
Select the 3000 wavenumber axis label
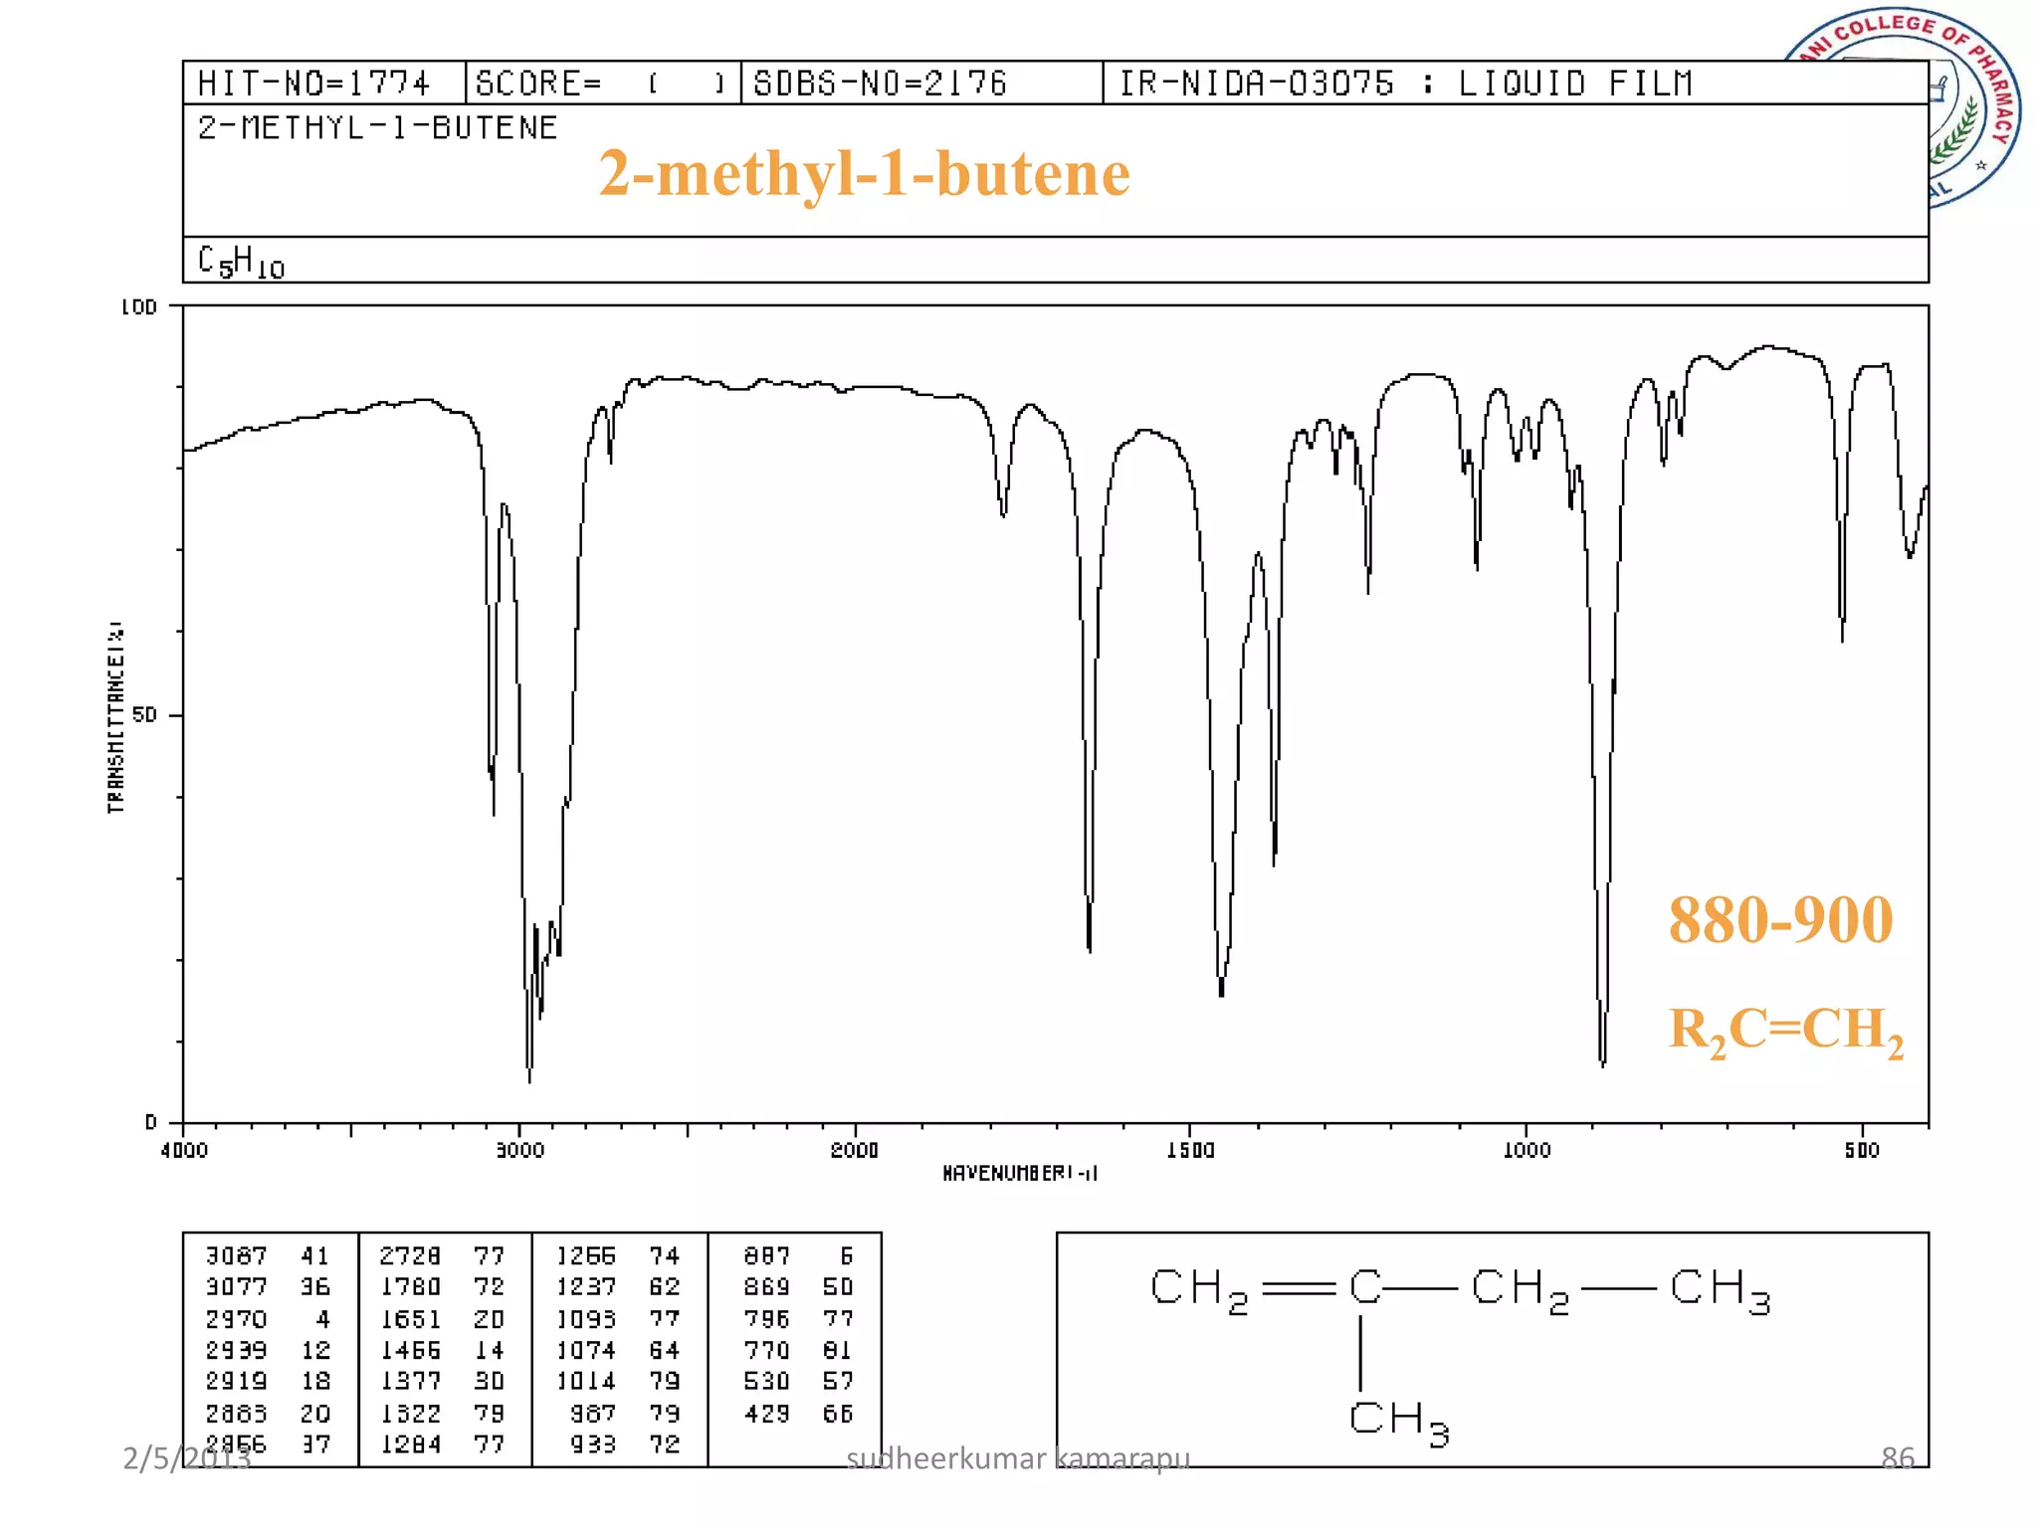coord(520,1151)
